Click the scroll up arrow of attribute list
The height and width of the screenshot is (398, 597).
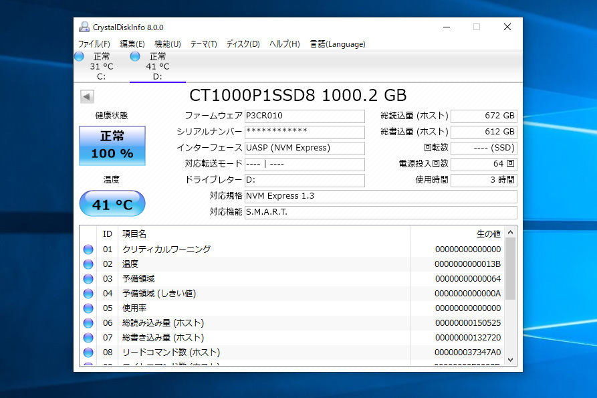[511, 232]
